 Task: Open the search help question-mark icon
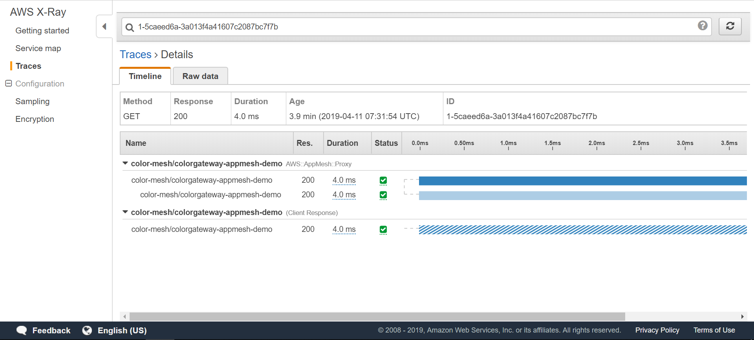click(703, 26)
